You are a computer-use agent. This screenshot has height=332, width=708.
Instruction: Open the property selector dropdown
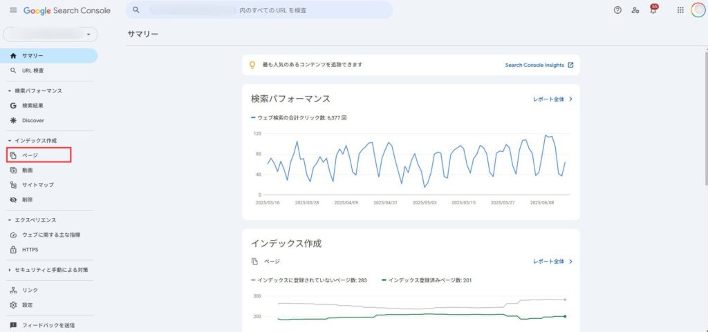coord(50,35)
